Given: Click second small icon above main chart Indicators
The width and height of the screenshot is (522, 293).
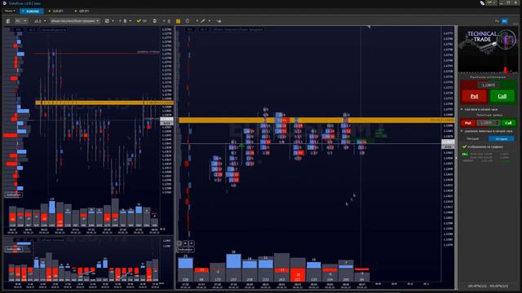Looking at the screenshot, I should click(x=185, y=243).
